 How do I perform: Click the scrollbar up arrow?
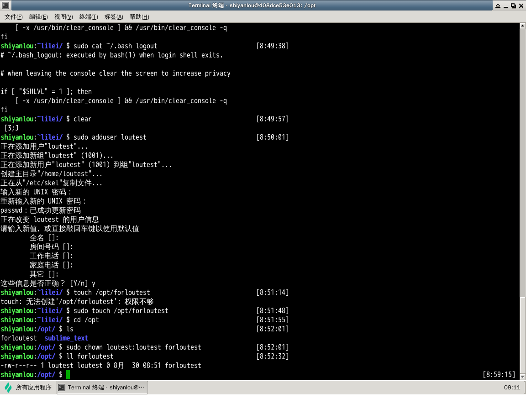[523, 26]
